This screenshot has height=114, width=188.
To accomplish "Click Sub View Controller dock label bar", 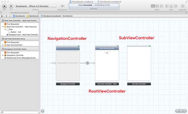I will (139, 84).
